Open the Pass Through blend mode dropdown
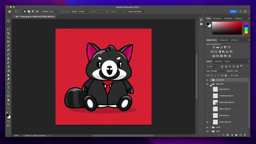 216,71
